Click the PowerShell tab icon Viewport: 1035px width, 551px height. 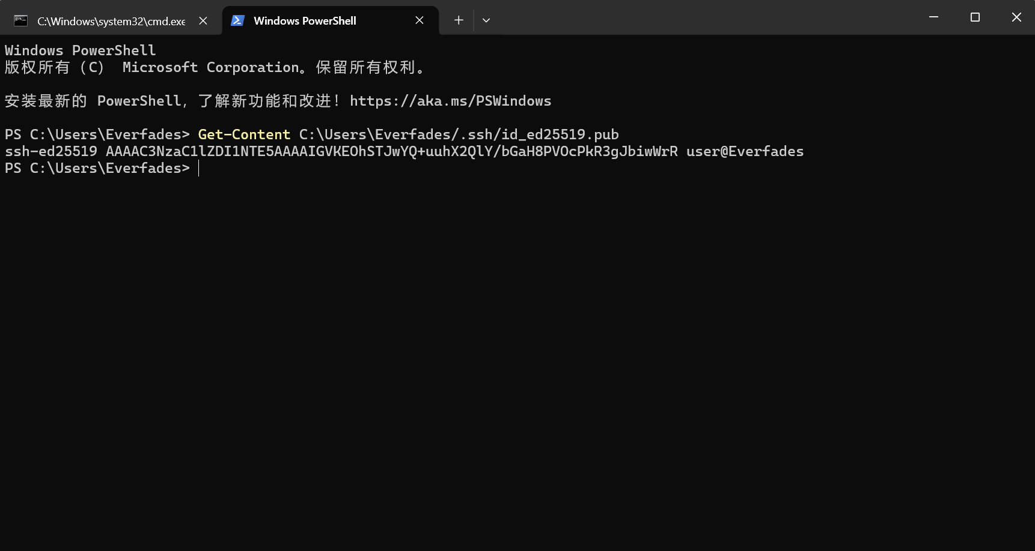[x=237, y=20]
